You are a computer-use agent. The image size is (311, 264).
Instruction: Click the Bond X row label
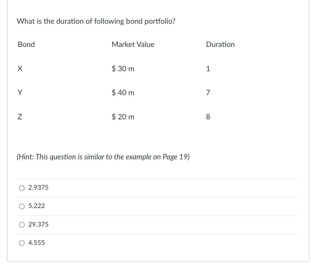click(20, 69)
